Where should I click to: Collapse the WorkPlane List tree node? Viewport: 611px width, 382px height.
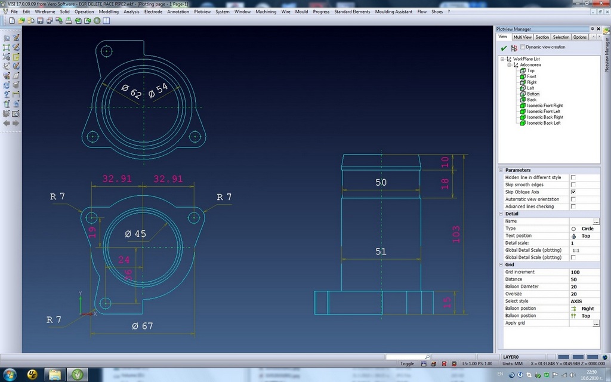click(x=502, y=59)
